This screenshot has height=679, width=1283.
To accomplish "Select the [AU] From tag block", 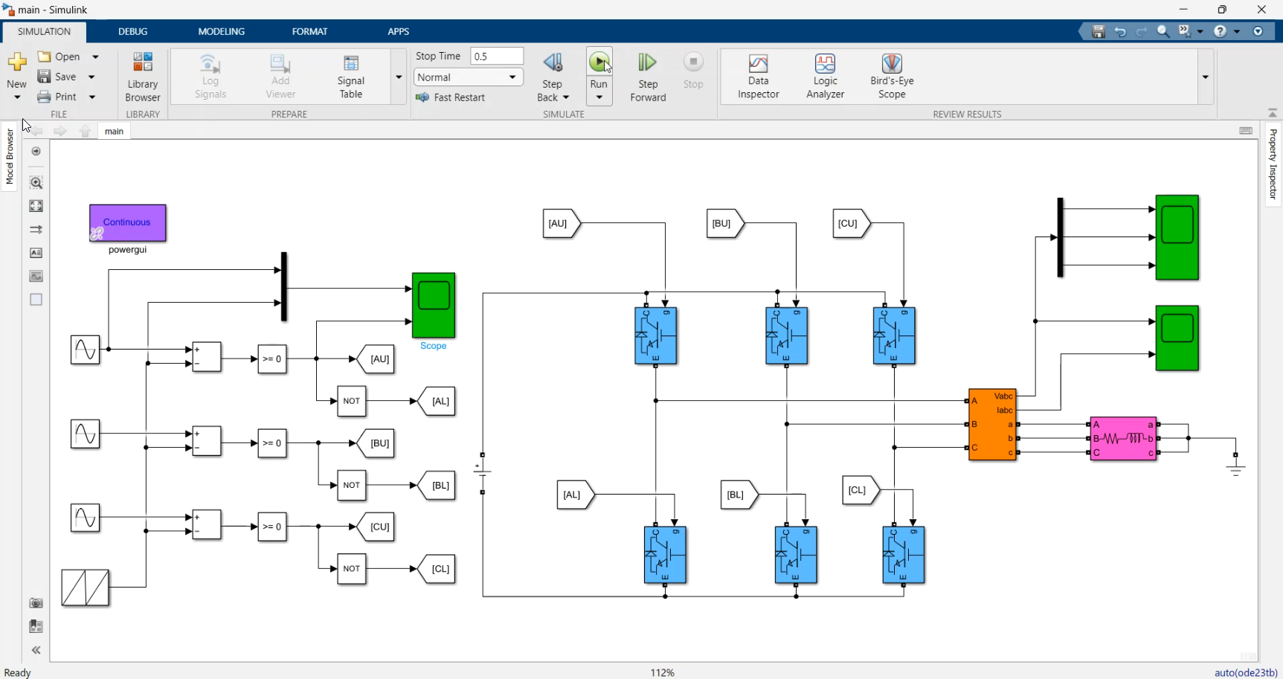I will (x=562, y=223).
